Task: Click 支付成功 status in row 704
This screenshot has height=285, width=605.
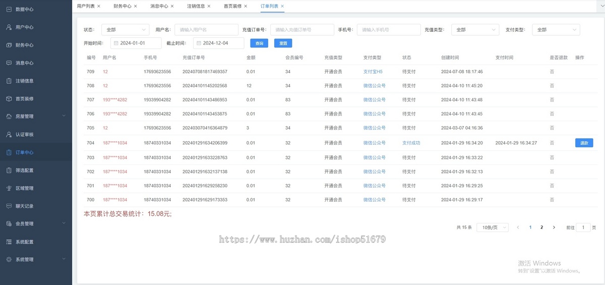Action: [411, 143]
